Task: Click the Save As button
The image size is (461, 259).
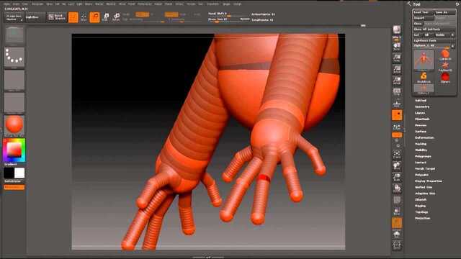Action: [445, 12]
